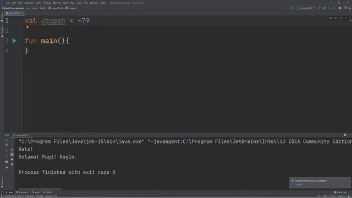Open the Structure tool window stripe button
The width and height of the screenshot is (352, 198).
(2, 31)
